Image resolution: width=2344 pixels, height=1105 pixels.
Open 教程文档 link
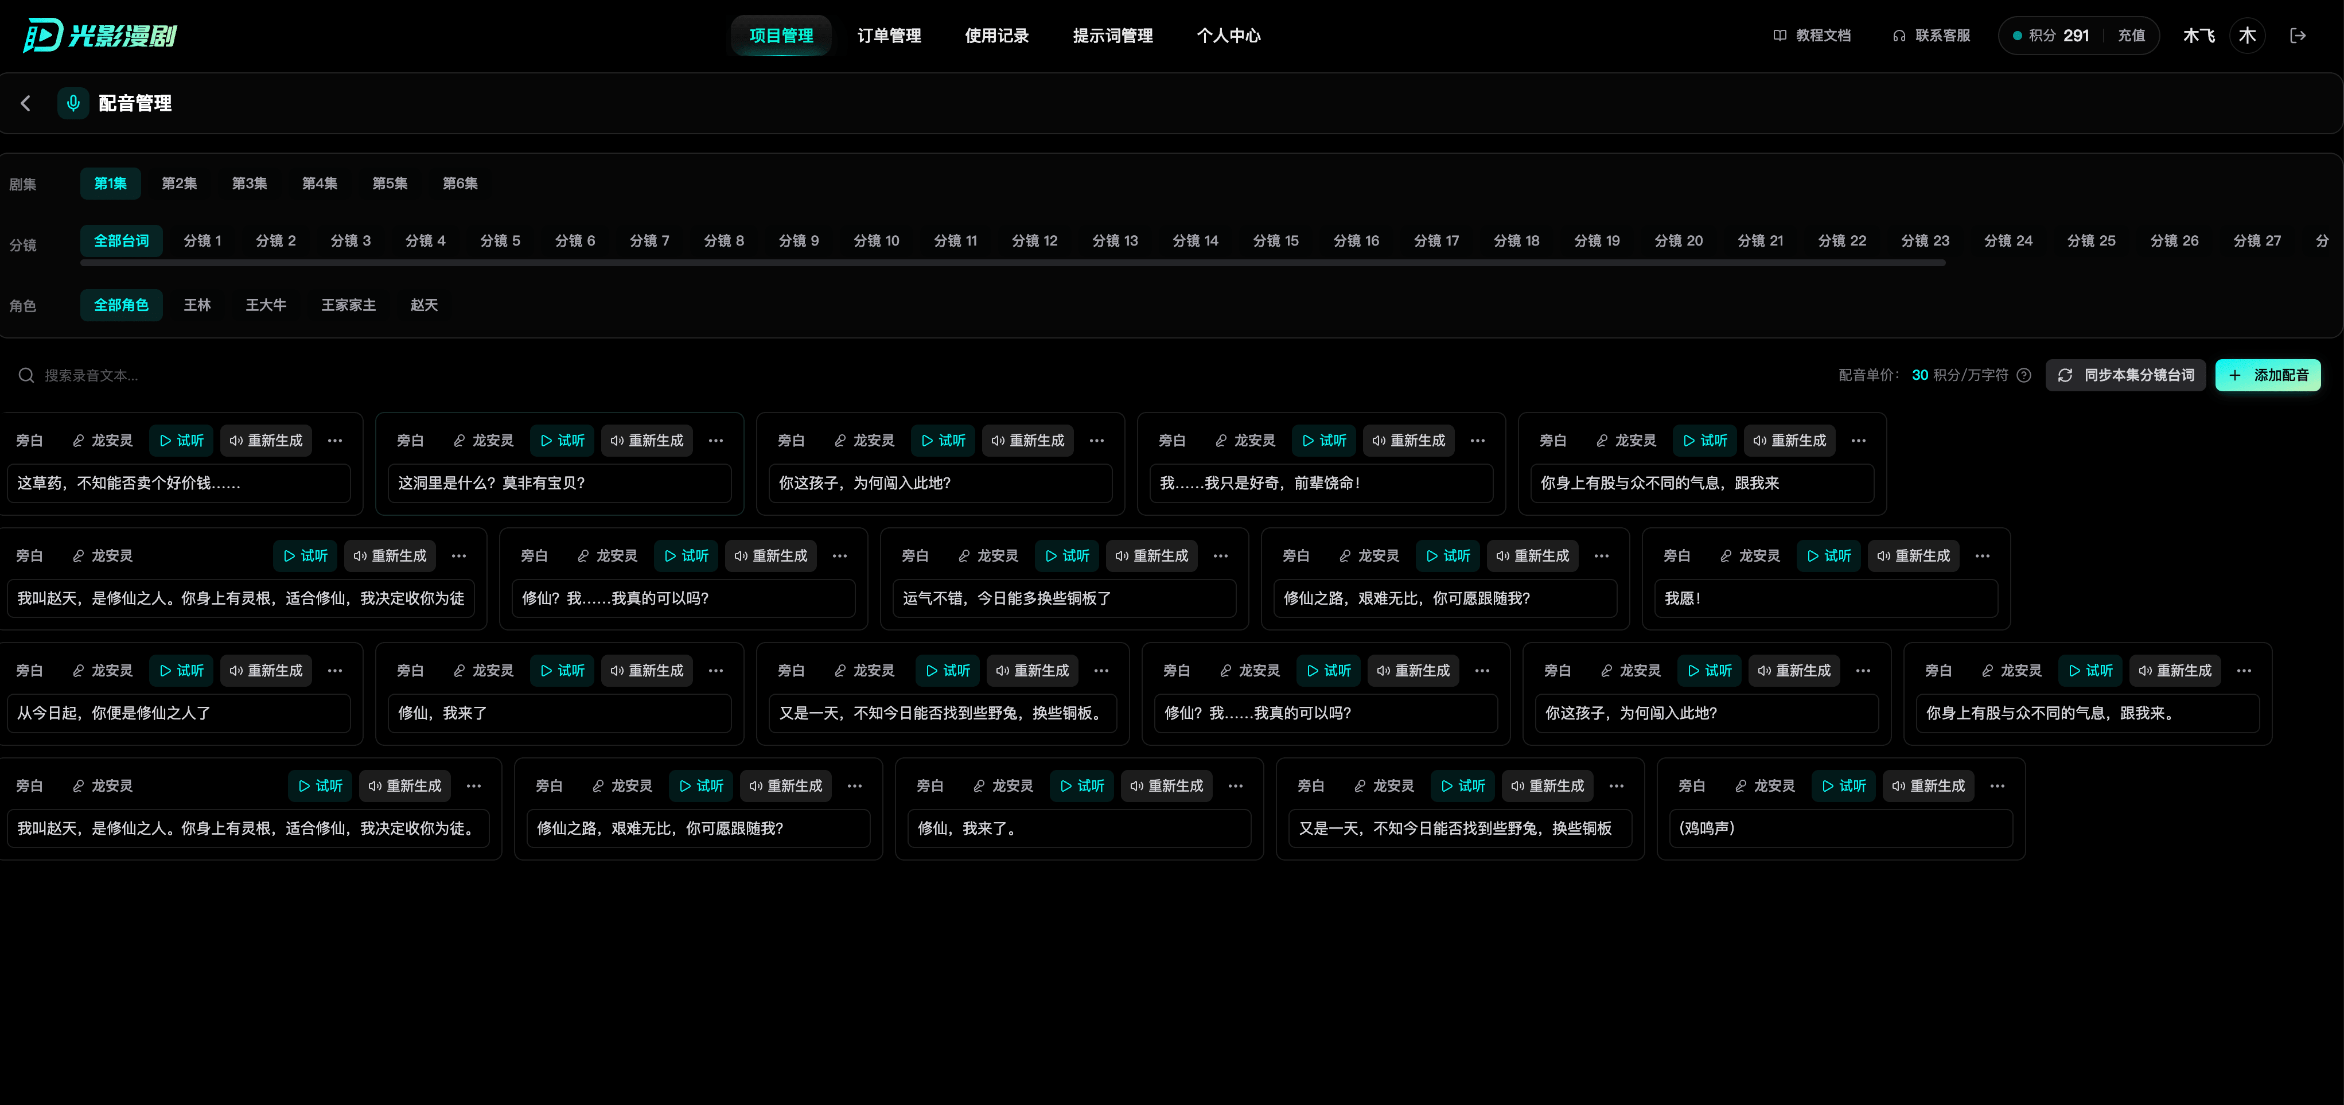pyautogui.click(x=1812, y=36)
